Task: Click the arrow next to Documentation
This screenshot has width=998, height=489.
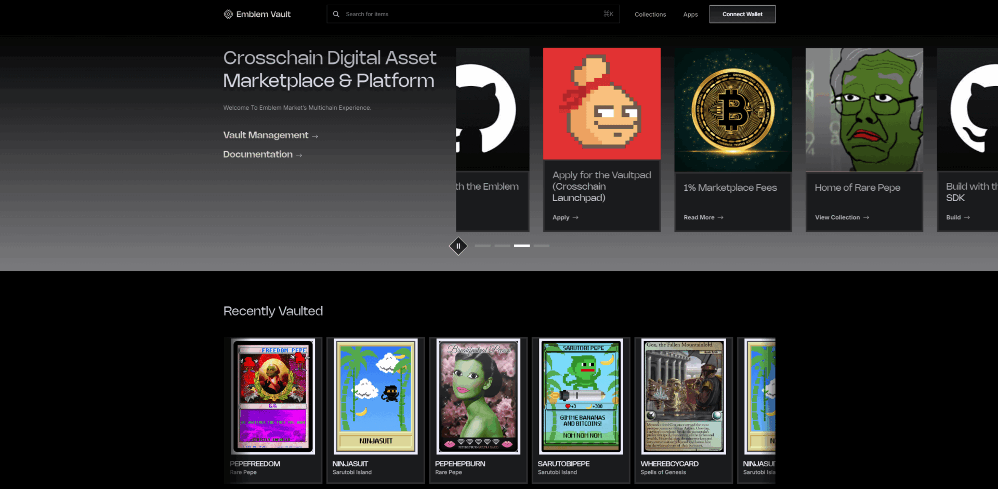Action: tap(299, 155)
